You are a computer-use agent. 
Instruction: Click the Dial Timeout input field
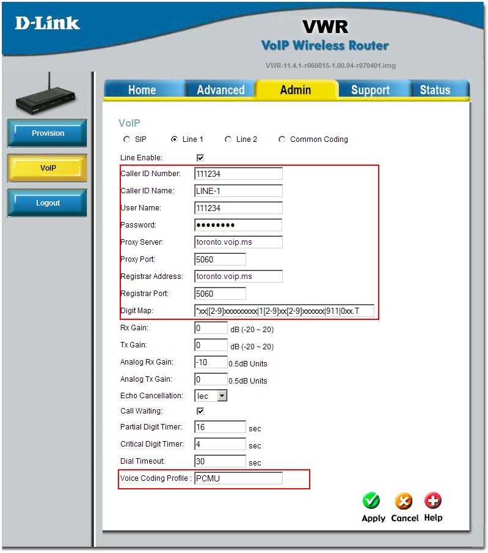point(220,461)
